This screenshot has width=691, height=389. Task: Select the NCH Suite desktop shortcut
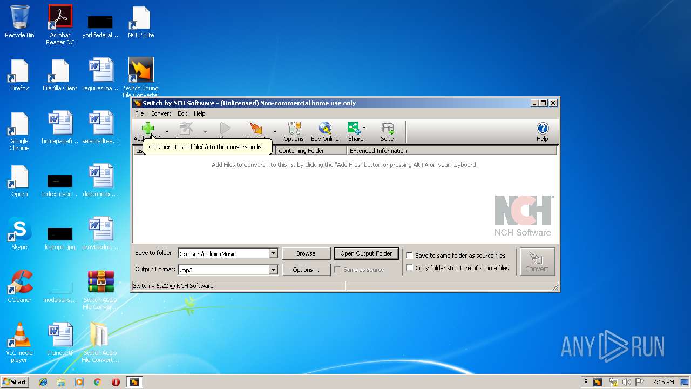coord(141,22)
